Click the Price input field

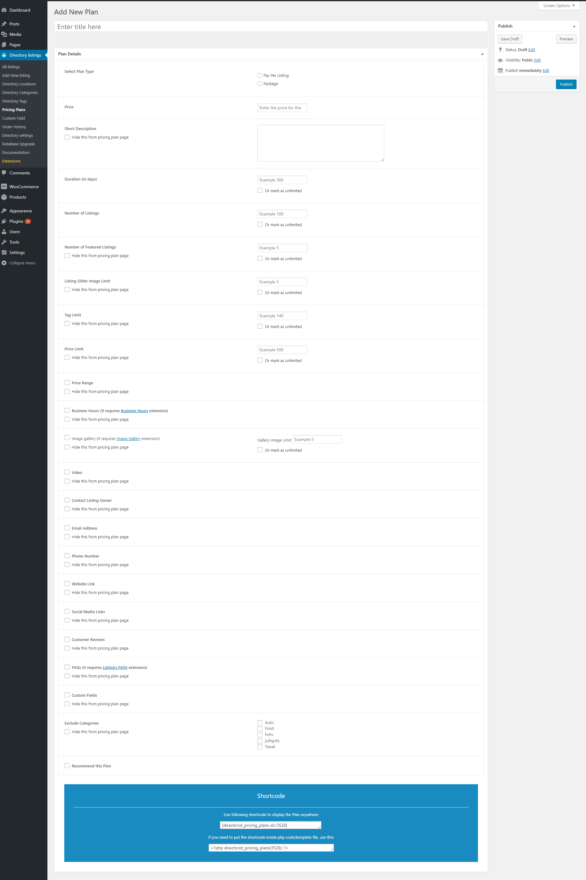pos(282,108)
